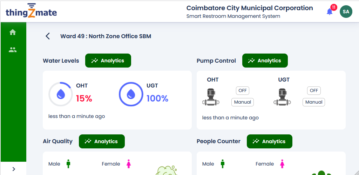Click Air Quality Female figure icon
The image size is (359, 175).
(x=129, y=164)
